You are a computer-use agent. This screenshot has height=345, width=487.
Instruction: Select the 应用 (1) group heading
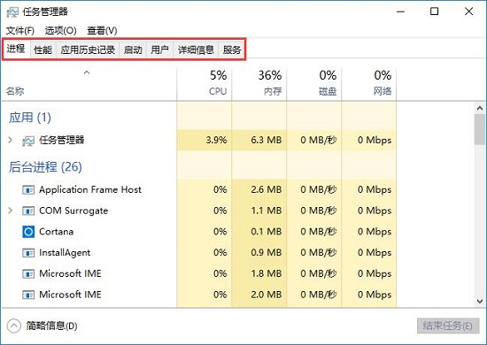pyautogui.click(x=30, y=118)
